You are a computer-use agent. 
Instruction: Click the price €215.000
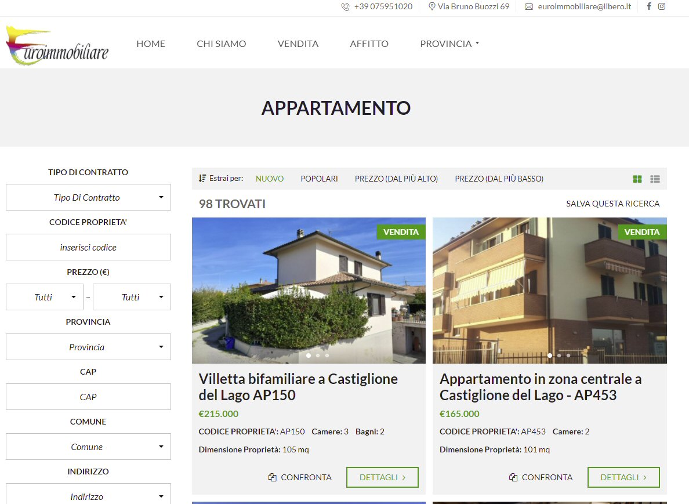[219, 414]
